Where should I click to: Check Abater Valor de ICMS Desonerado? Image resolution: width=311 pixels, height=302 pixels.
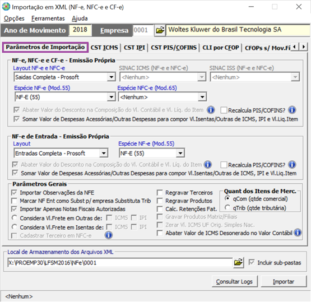point(160,233)
